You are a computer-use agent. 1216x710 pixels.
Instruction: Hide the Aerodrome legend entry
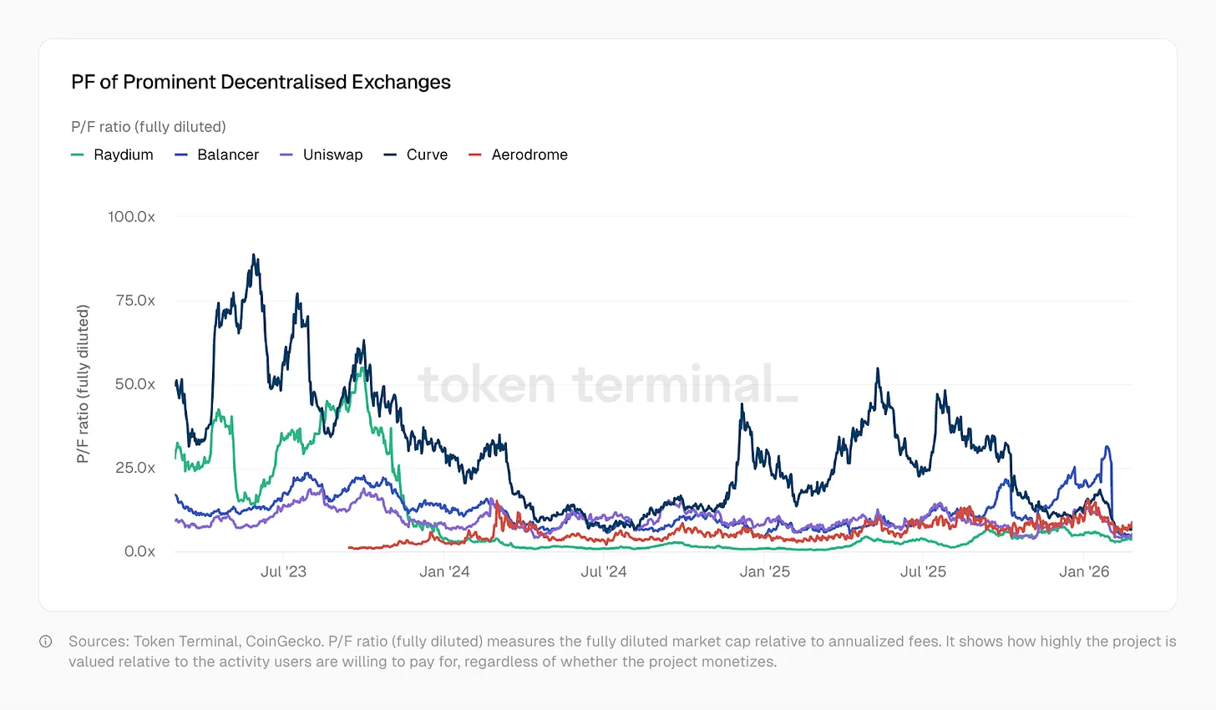tap(518, 155)
